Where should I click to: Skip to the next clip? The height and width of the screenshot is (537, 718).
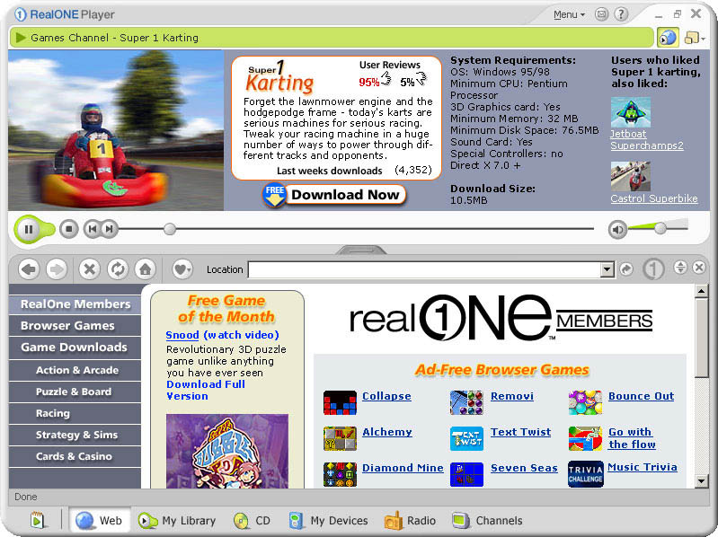pyautogui.click(x=109, y=229)
